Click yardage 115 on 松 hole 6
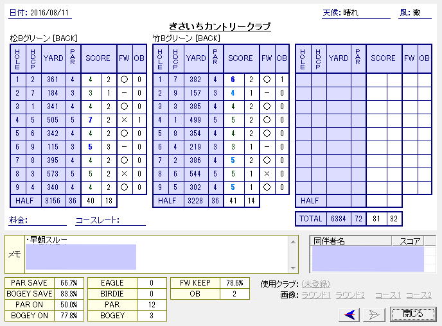This screenshot has height=326, width=442. coord(53,147)
